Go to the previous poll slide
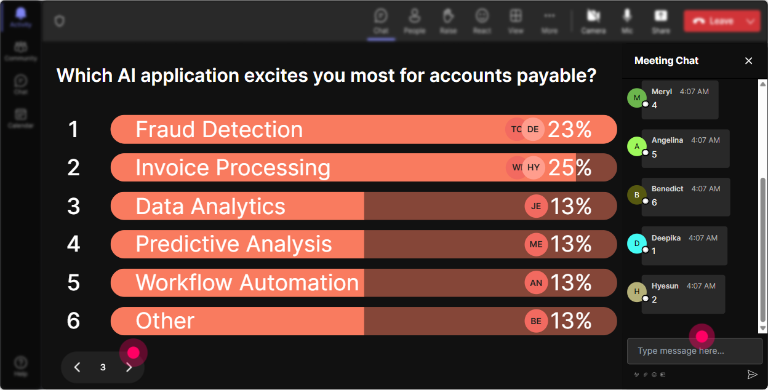Image resolution: width=768 pixels, height=390 pixels. click(x=77, y=367)
